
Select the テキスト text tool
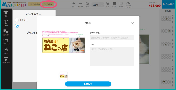6,23
